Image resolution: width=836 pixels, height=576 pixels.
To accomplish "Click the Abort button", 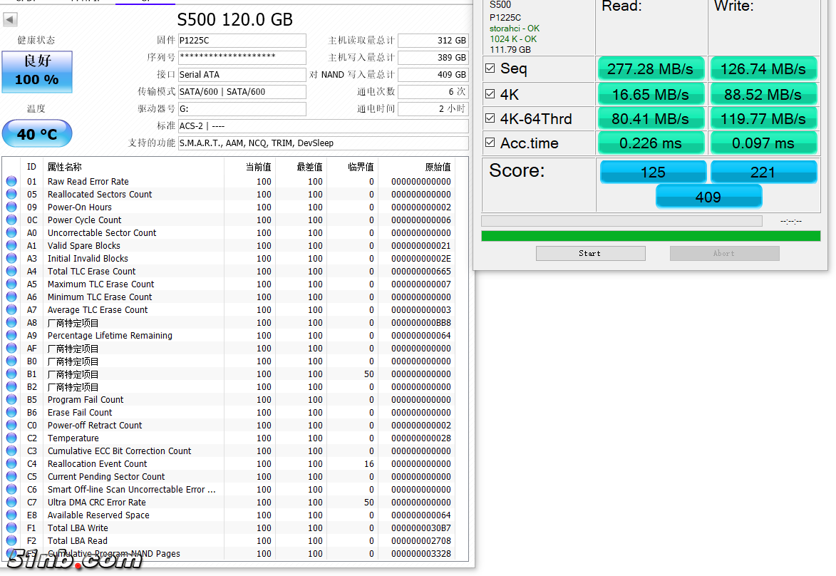I will pyautogui.click(x=724, y=253).
